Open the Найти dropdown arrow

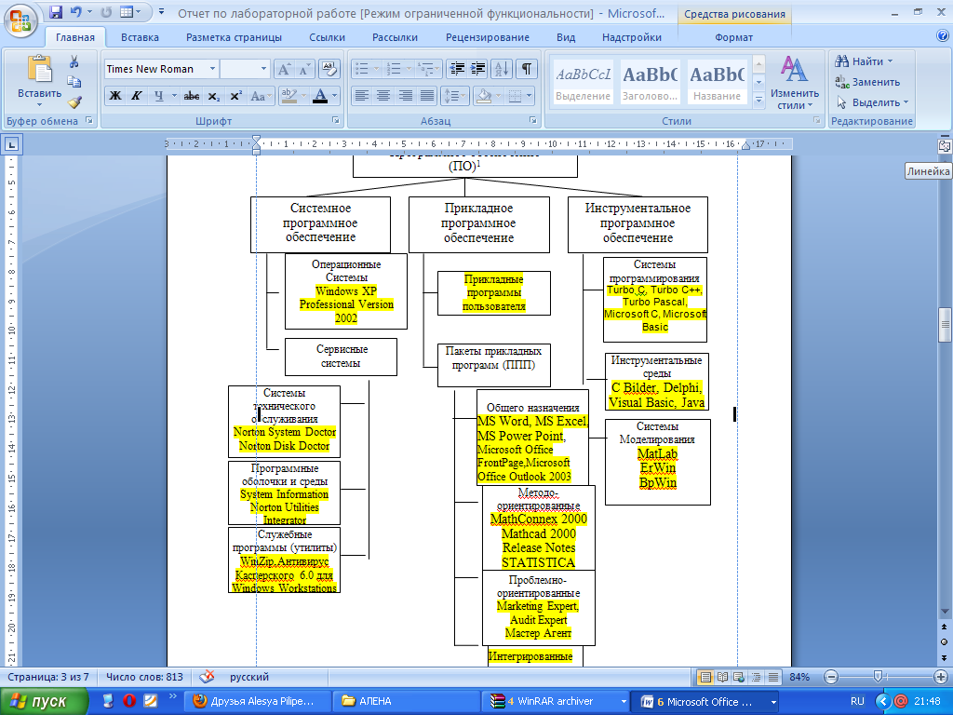pyautogui.click(x=890, y=61)
